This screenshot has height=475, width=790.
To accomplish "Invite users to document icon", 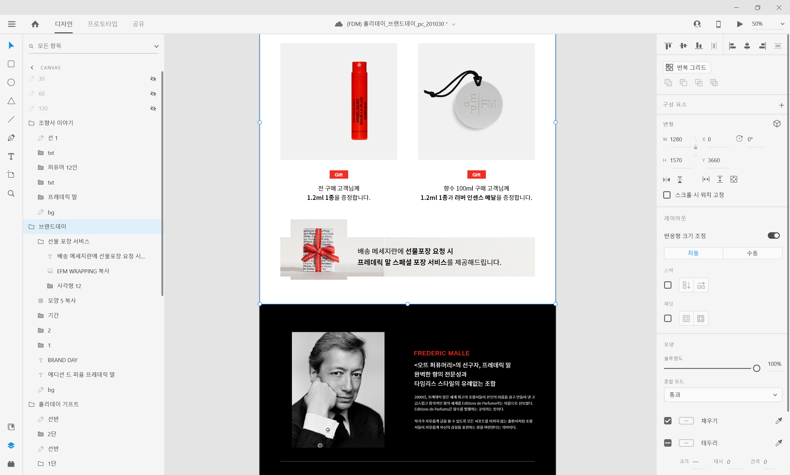I will pyautogui.click(x=697, y=24).
